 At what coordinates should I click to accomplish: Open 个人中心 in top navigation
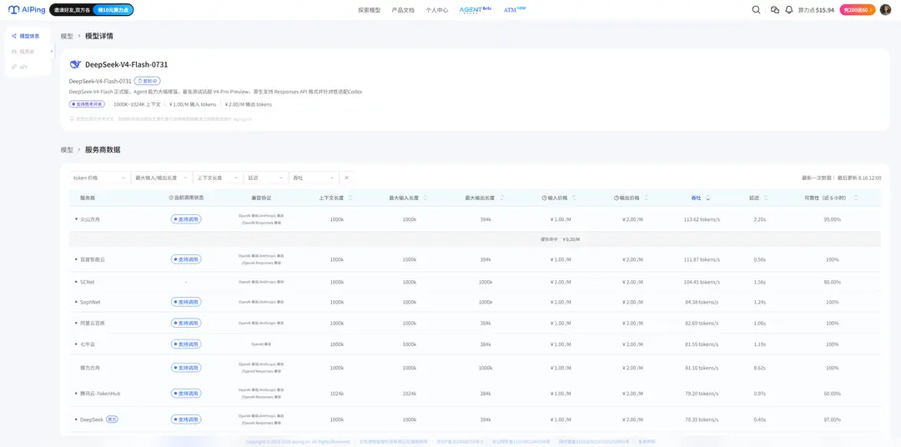436,10
